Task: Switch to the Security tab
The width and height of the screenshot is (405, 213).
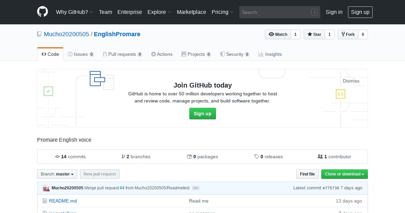Action: 235,54
